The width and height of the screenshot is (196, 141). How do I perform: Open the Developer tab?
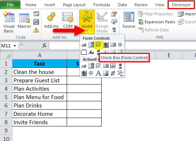point(181,5)
